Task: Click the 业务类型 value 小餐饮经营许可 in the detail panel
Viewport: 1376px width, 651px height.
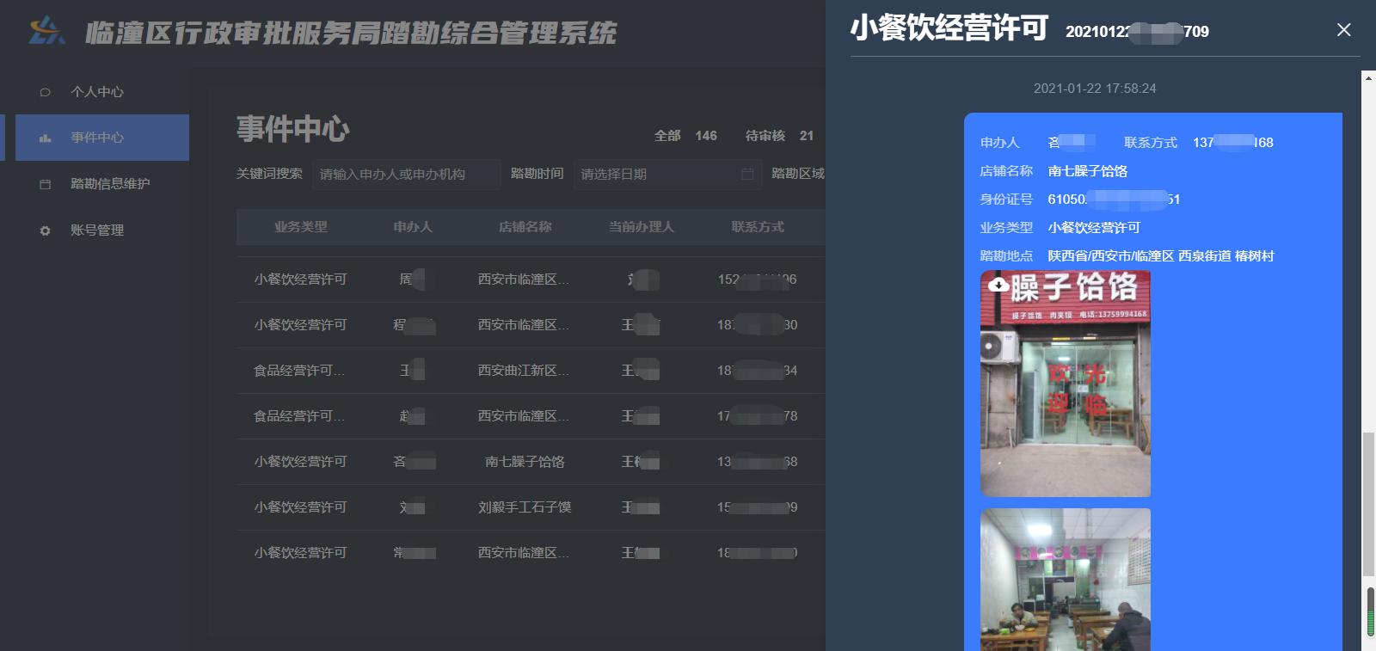Action: click(x=1094, y=228)
